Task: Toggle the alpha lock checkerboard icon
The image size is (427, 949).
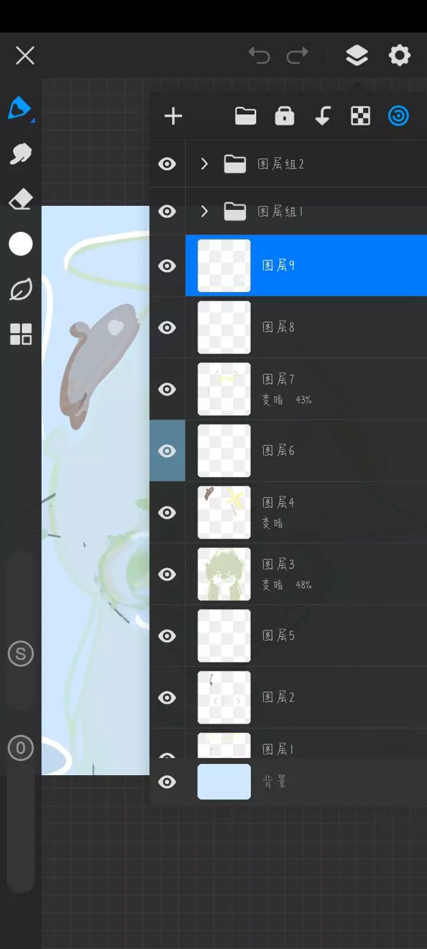Action: pos(361,116)
